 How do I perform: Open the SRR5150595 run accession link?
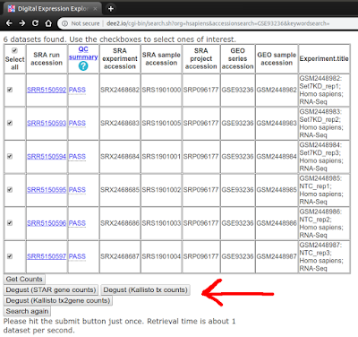[47, 190]
